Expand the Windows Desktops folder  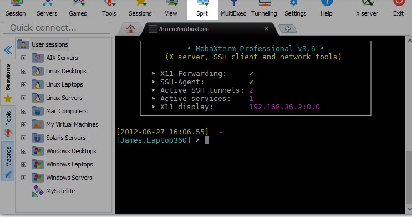[23, 152]
